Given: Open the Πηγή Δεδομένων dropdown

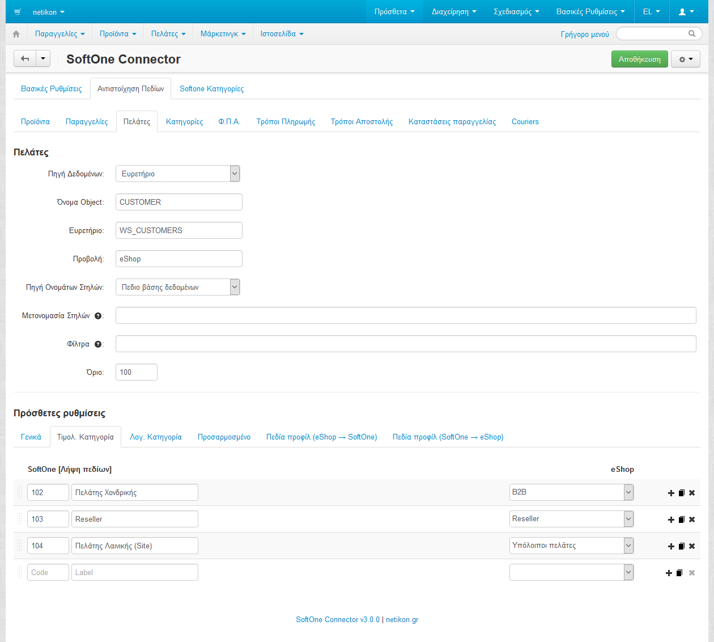Looking at the screenshot, I should (x=178, y=174).
